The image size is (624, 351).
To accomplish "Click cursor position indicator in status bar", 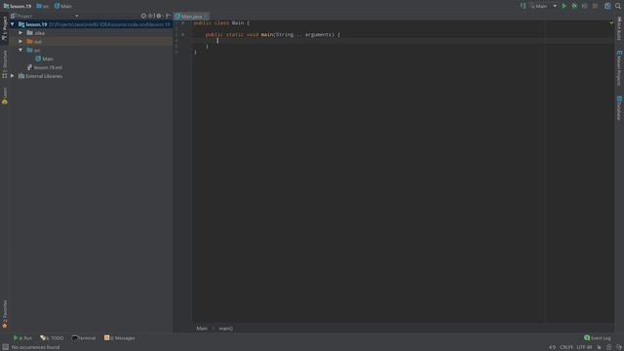I will (552, 347).
